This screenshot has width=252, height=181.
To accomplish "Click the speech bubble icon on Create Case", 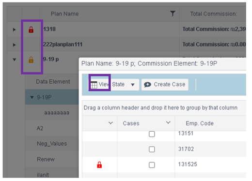I will [147, 84].
